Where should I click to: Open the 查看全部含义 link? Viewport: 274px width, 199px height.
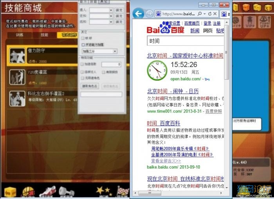(166, 161)
